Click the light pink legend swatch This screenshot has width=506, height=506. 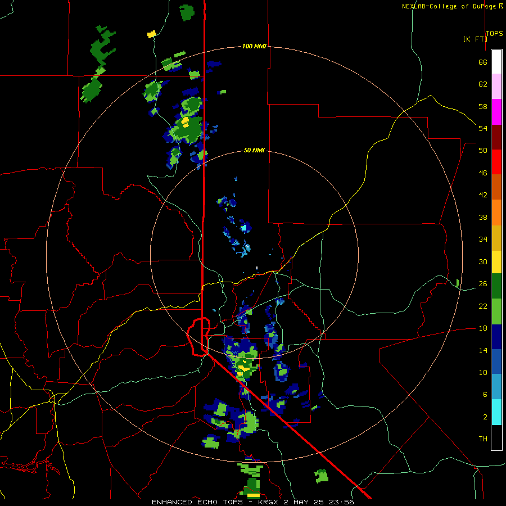click(x=496, y=86)
